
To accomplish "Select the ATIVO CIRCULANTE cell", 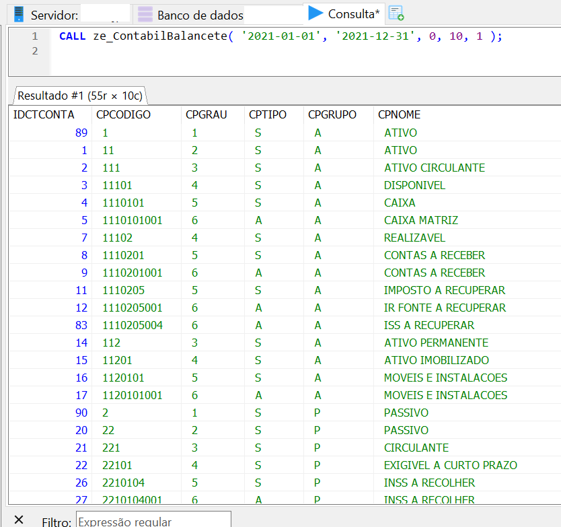I will [x=434, y=168].
